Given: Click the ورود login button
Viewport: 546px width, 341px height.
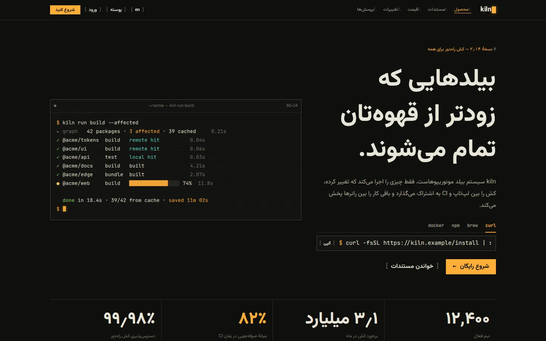Looking at the screenshot, I should [x=93, y=9].
